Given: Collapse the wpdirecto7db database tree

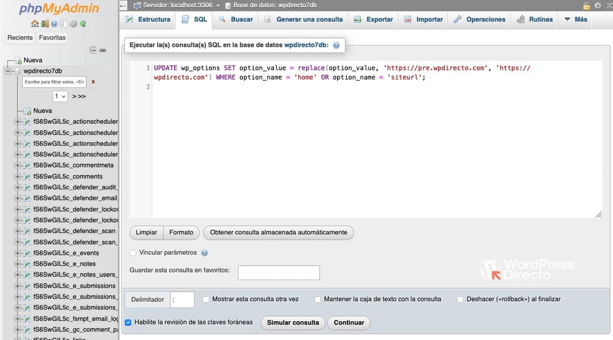Looking at the screenshot, I should pos(8,71).
